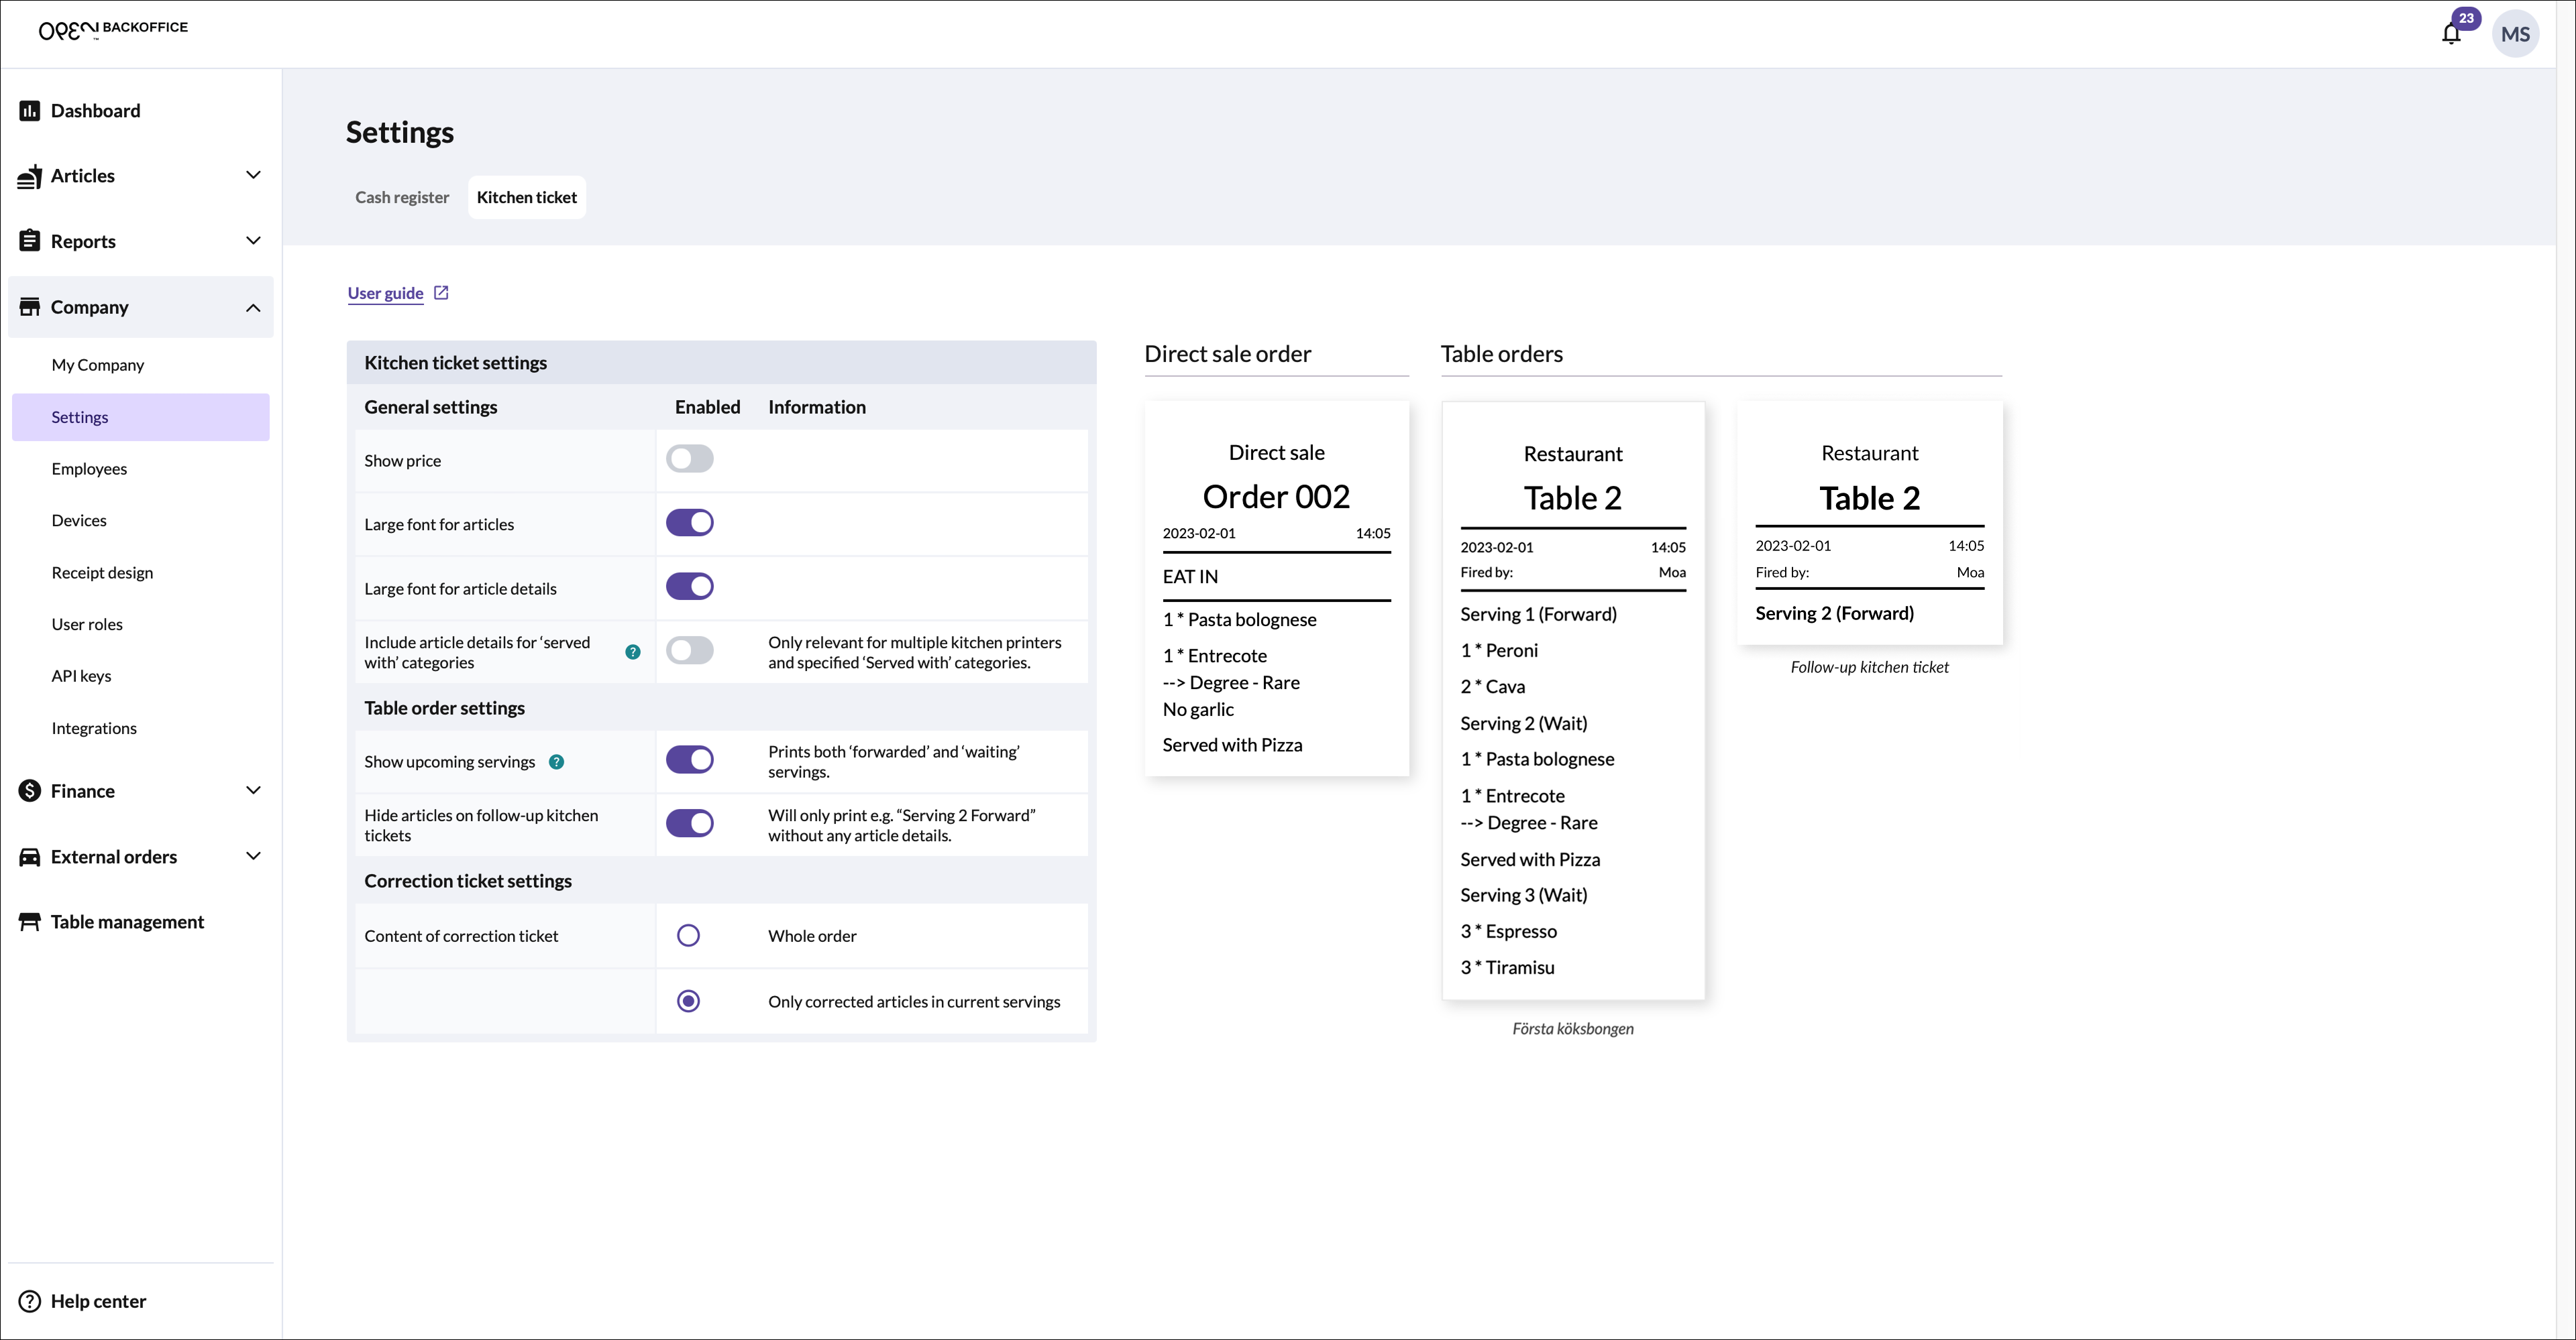The width and height of the screenshot is (2576, 1340).
Task: Enable the Show price toggle
Action: 689,460
